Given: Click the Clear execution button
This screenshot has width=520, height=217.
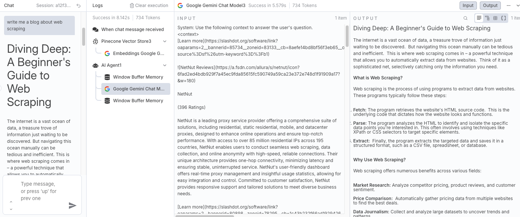Looking at the screenshot, I should click(x=149, y=6).
